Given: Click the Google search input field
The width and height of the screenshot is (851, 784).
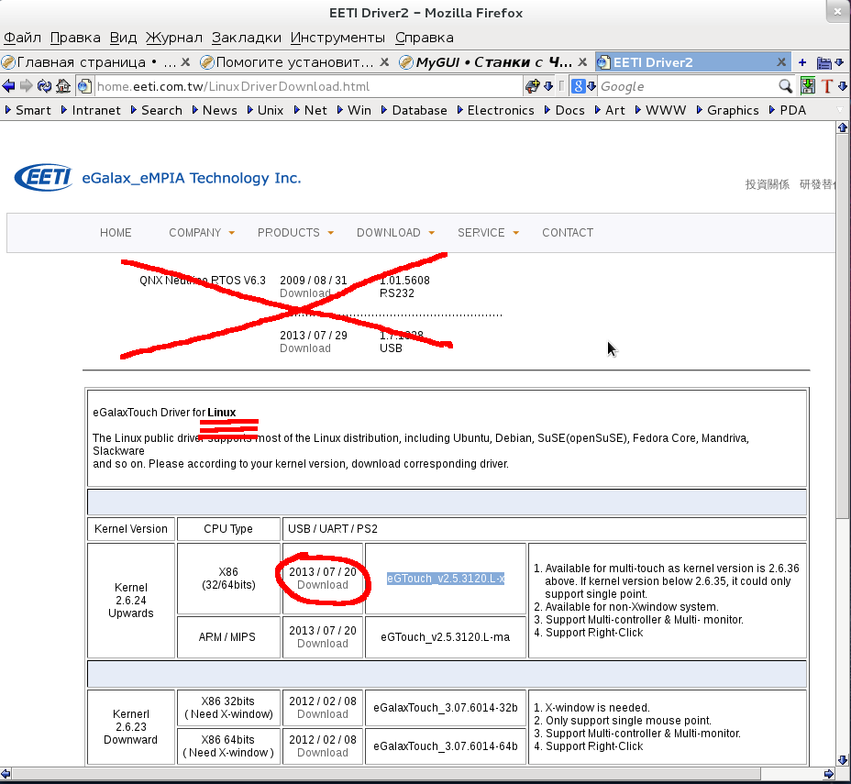Looking at the screenshot, I should click(x=687, y=86).
